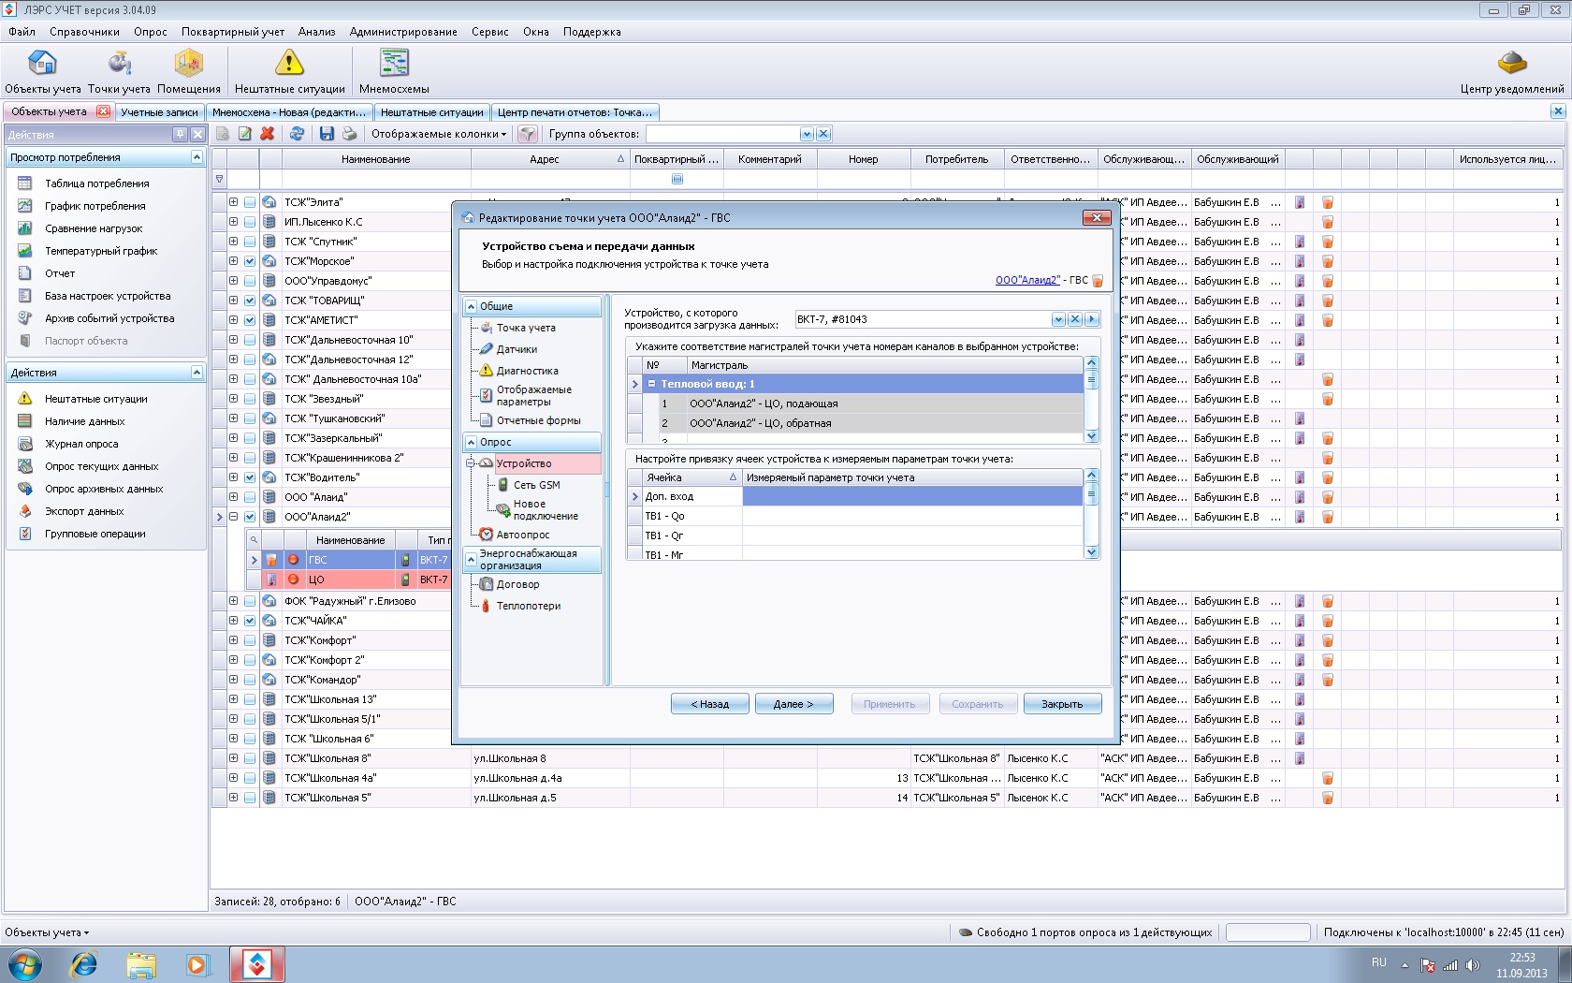Clear the selected device with X button
Image resolution: width=1572 pixels, height=983 pixels.
(1075, 319)
